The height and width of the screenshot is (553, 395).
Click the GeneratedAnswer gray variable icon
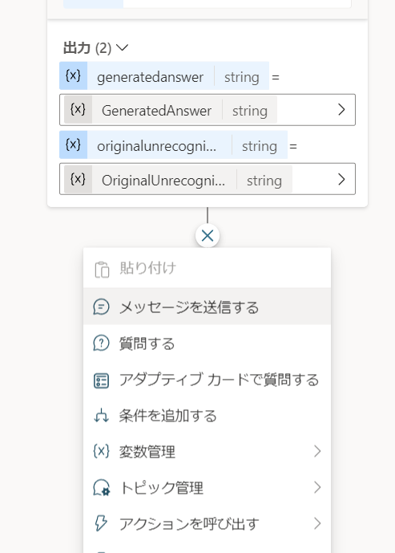(78, 109)
